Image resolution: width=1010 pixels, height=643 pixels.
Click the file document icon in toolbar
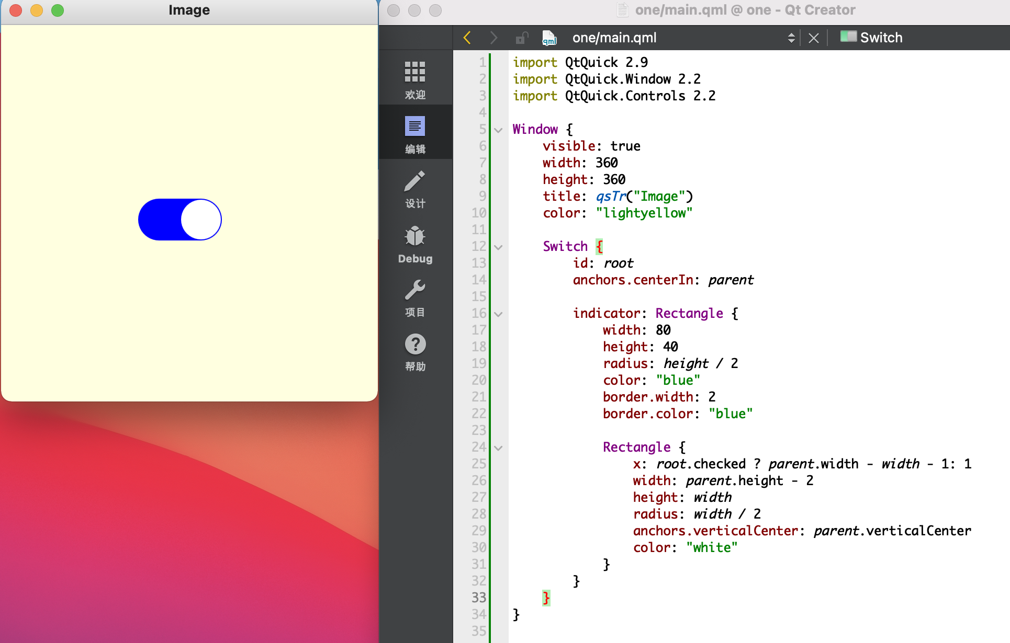coord(551,38)
